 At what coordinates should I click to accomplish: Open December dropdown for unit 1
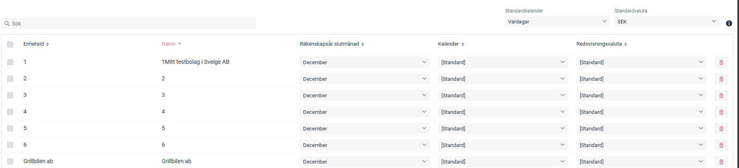click(364, 62)
